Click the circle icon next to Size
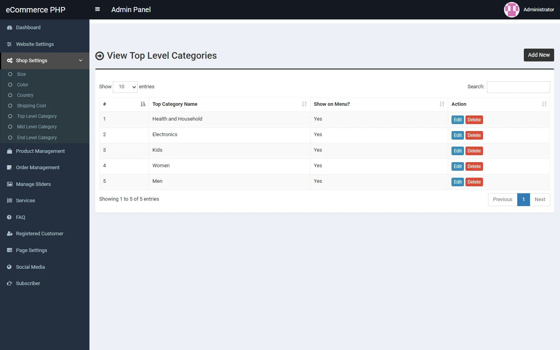 point(10,74)
